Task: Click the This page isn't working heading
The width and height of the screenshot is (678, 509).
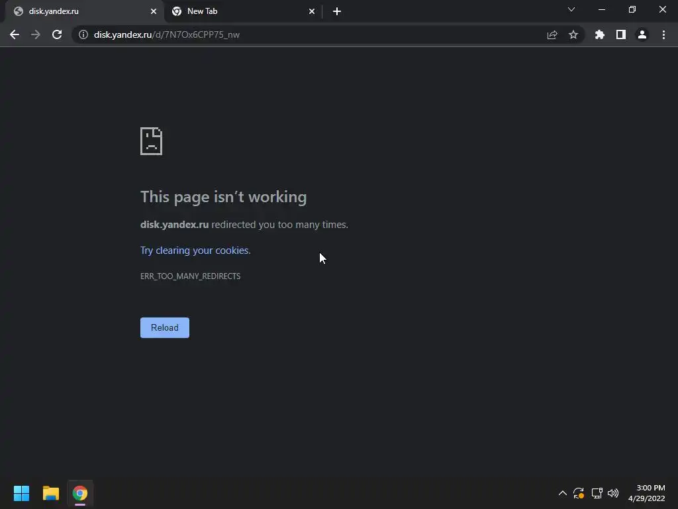Action: pyautogui.click(x=224, y=197)
